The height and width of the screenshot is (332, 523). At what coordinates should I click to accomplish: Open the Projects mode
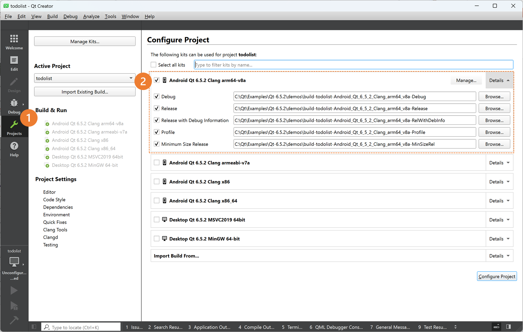pos(14,127)
